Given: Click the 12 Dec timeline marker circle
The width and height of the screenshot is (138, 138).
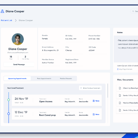Looking at the screenshot, I should [9, 114].
